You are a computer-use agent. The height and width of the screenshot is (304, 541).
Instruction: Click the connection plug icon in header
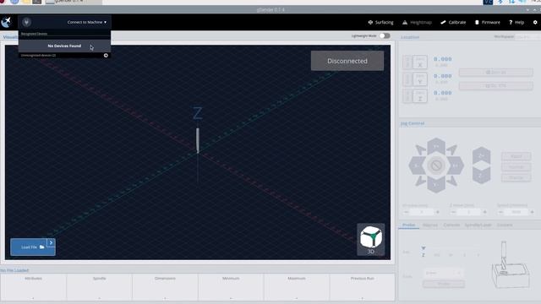point(26,22)
